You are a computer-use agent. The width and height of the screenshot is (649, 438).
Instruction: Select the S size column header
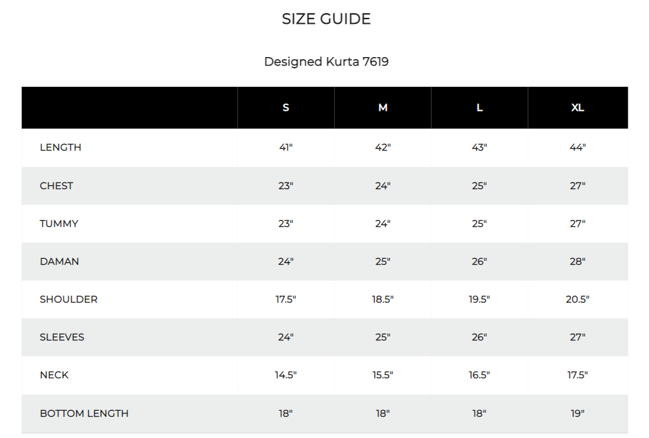click(286, 108)
